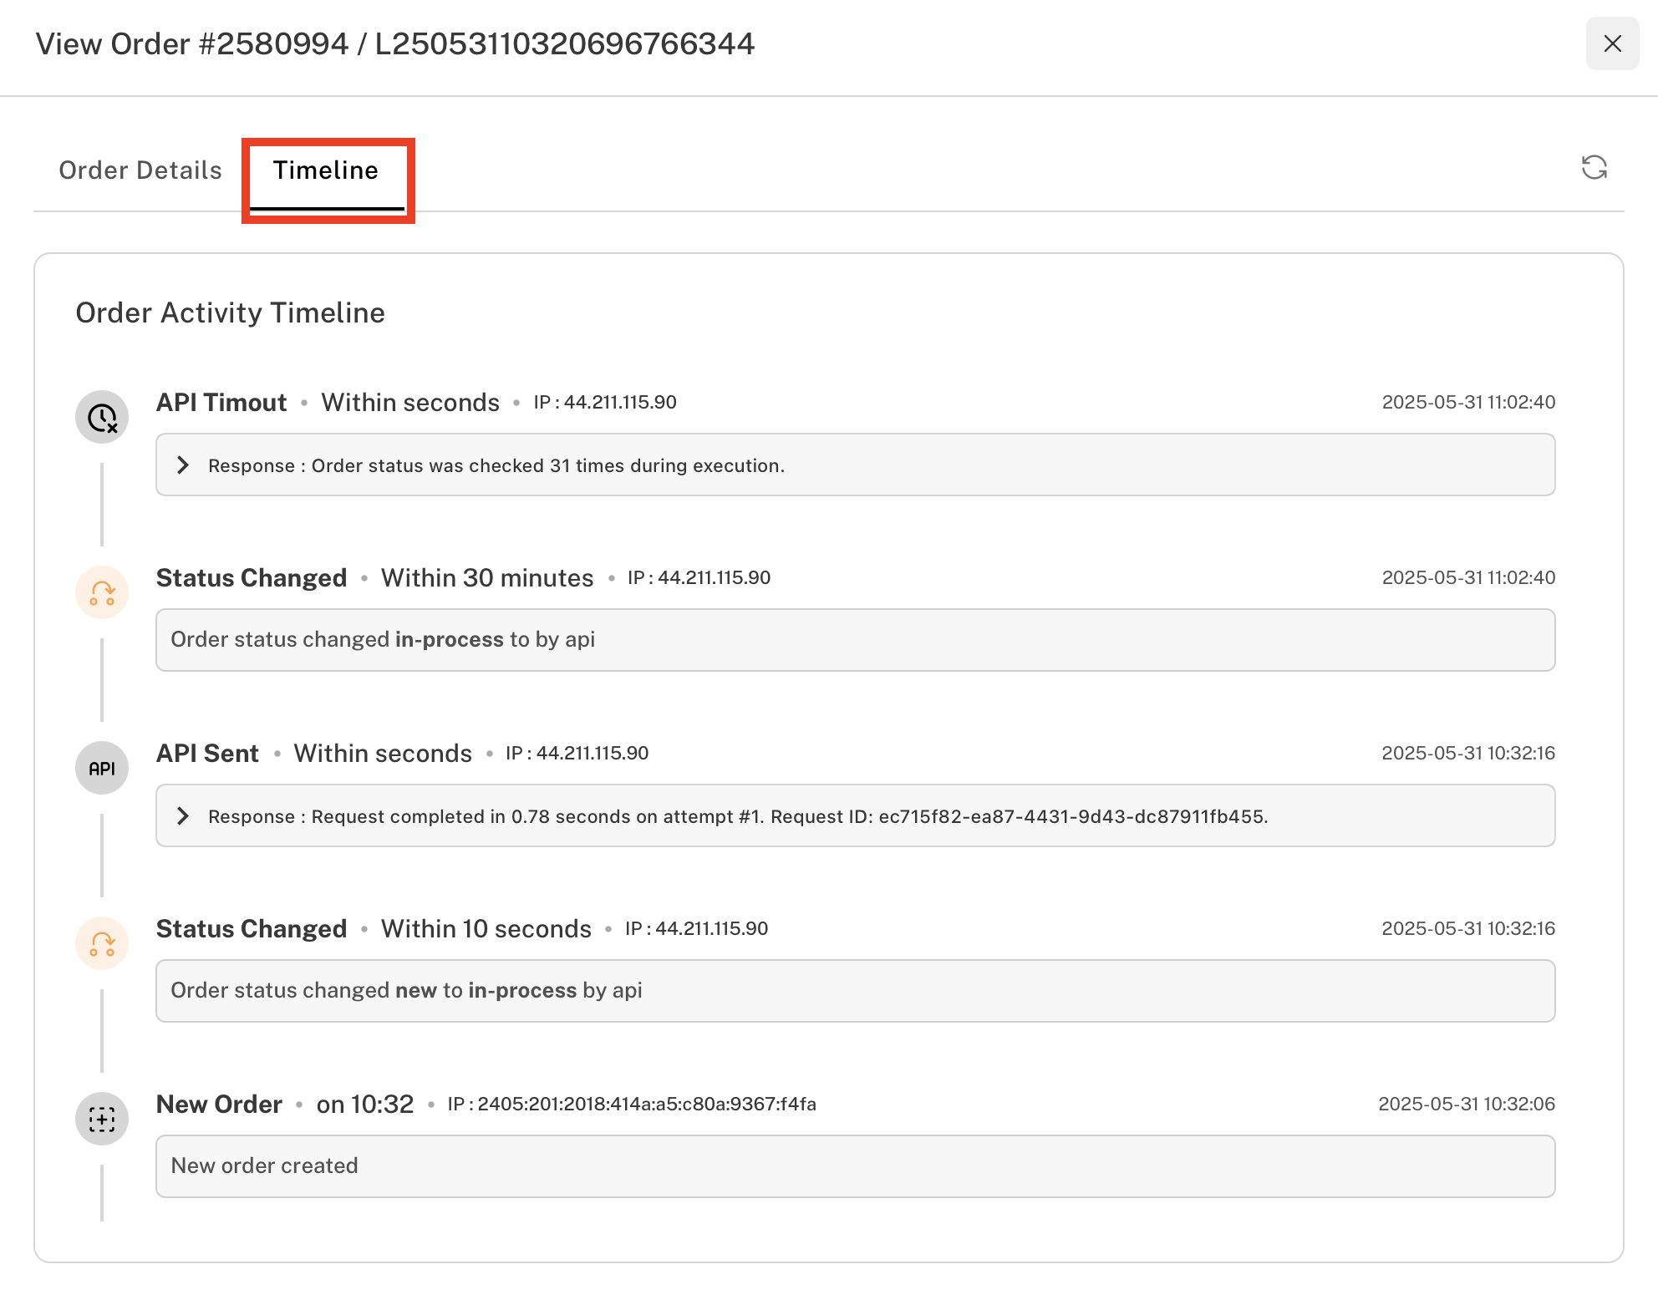The image size is (1658, 1290).
Task: Close the View Order dialog
Action: tap(1612, 43)
